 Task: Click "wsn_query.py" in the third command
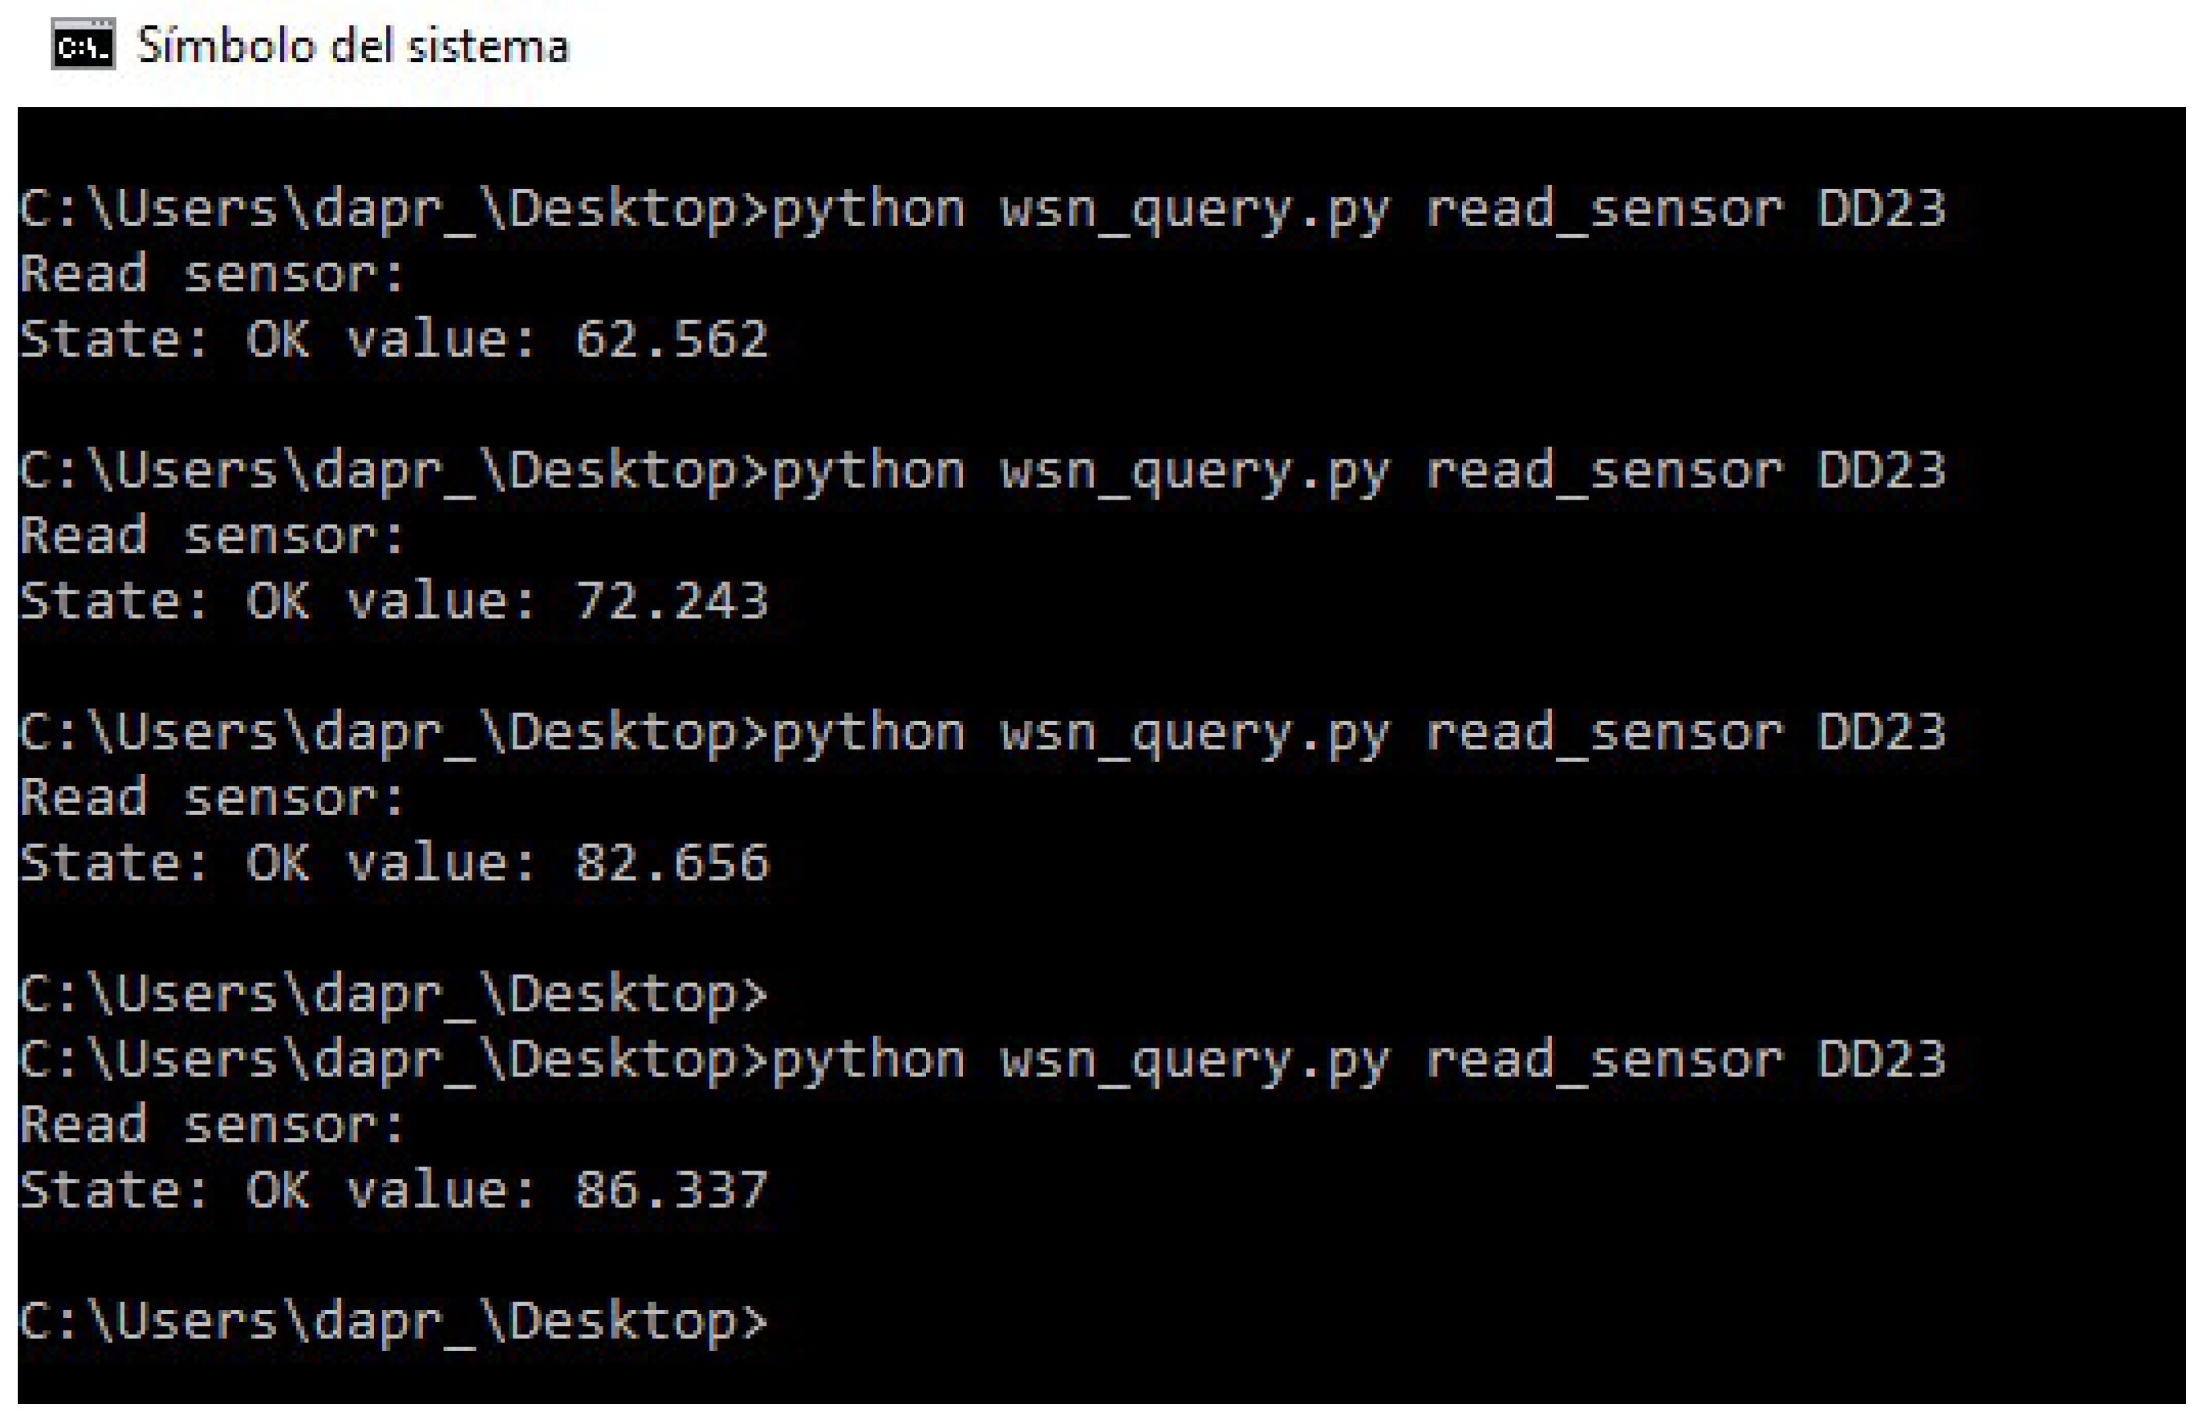(x=1194, y=732)
